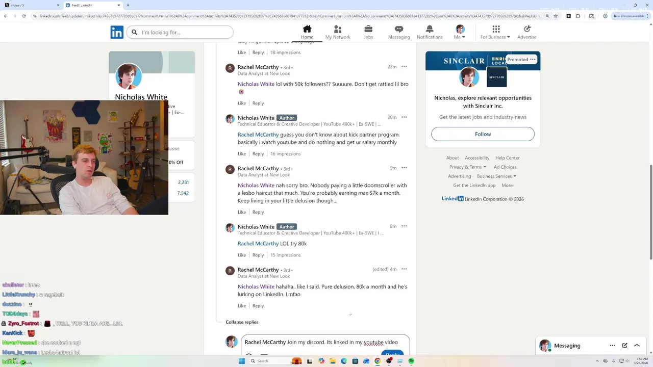Open the three-dot menu on the 8m comment
653x367 pixels.
pos(404,226)
